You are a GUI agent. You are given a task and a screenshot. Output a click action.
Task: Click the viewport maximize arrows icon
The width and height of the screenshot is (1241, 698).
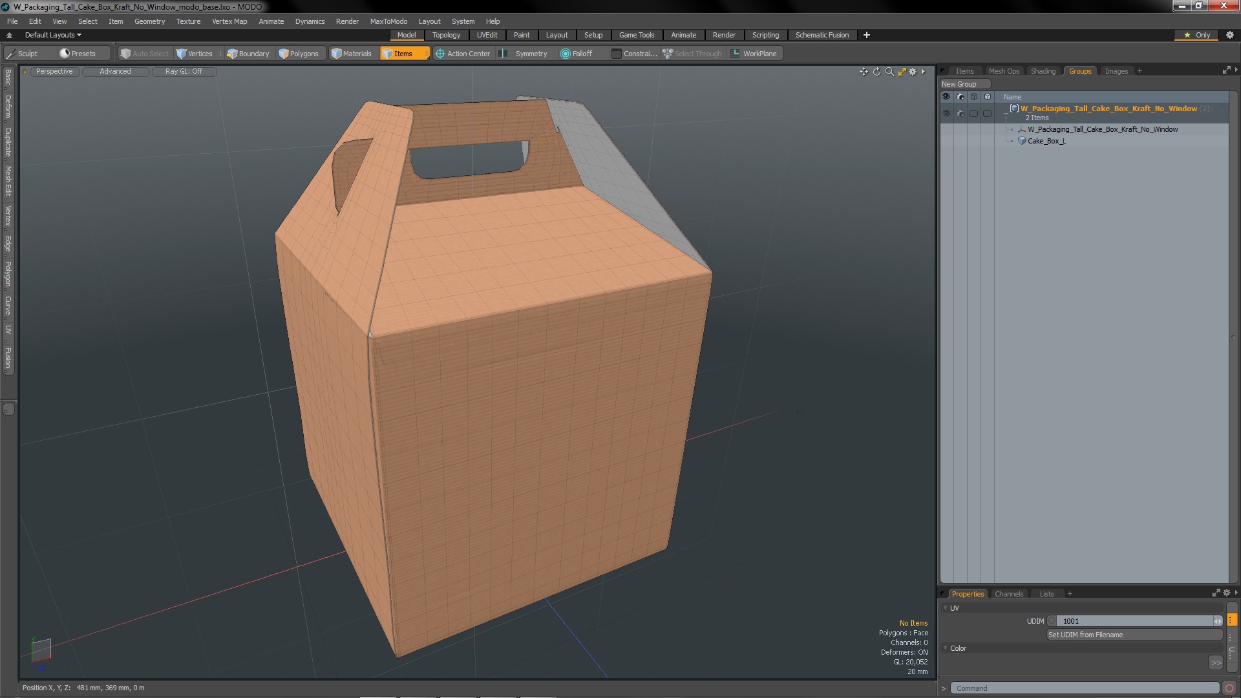902,72
